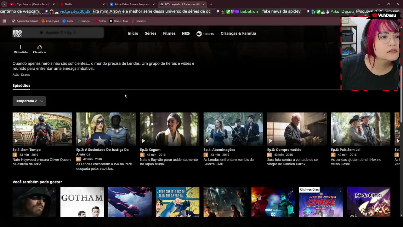Viewport: 403px width, 227px height.
Task: Play Ep.6 País Sem Lei thumbnail
Action: tap(360, 129)
